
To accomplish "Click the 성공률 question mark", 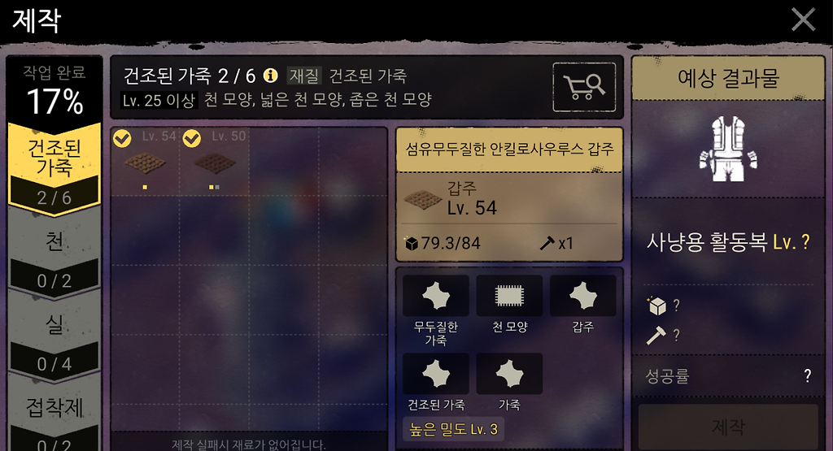I will click(808, 375).
